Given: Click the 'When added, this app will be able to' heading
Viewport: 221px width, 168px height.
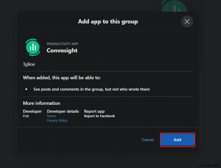Looking at the screenshot, I should (62, 78).
